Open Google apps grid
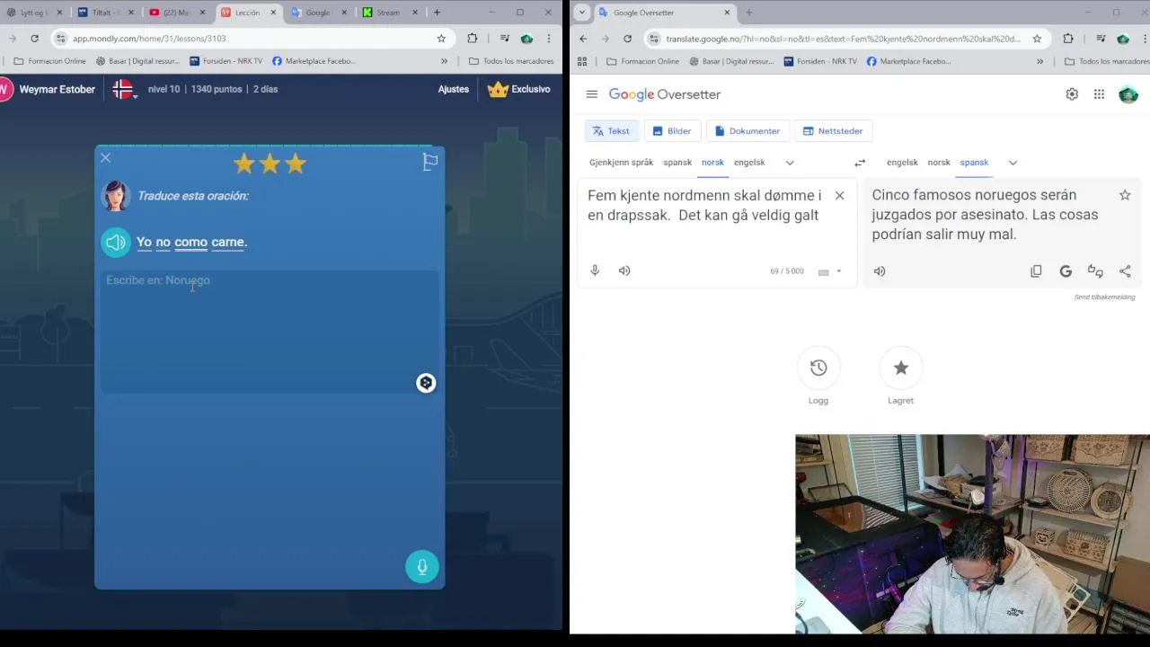 pos(1099,94)
